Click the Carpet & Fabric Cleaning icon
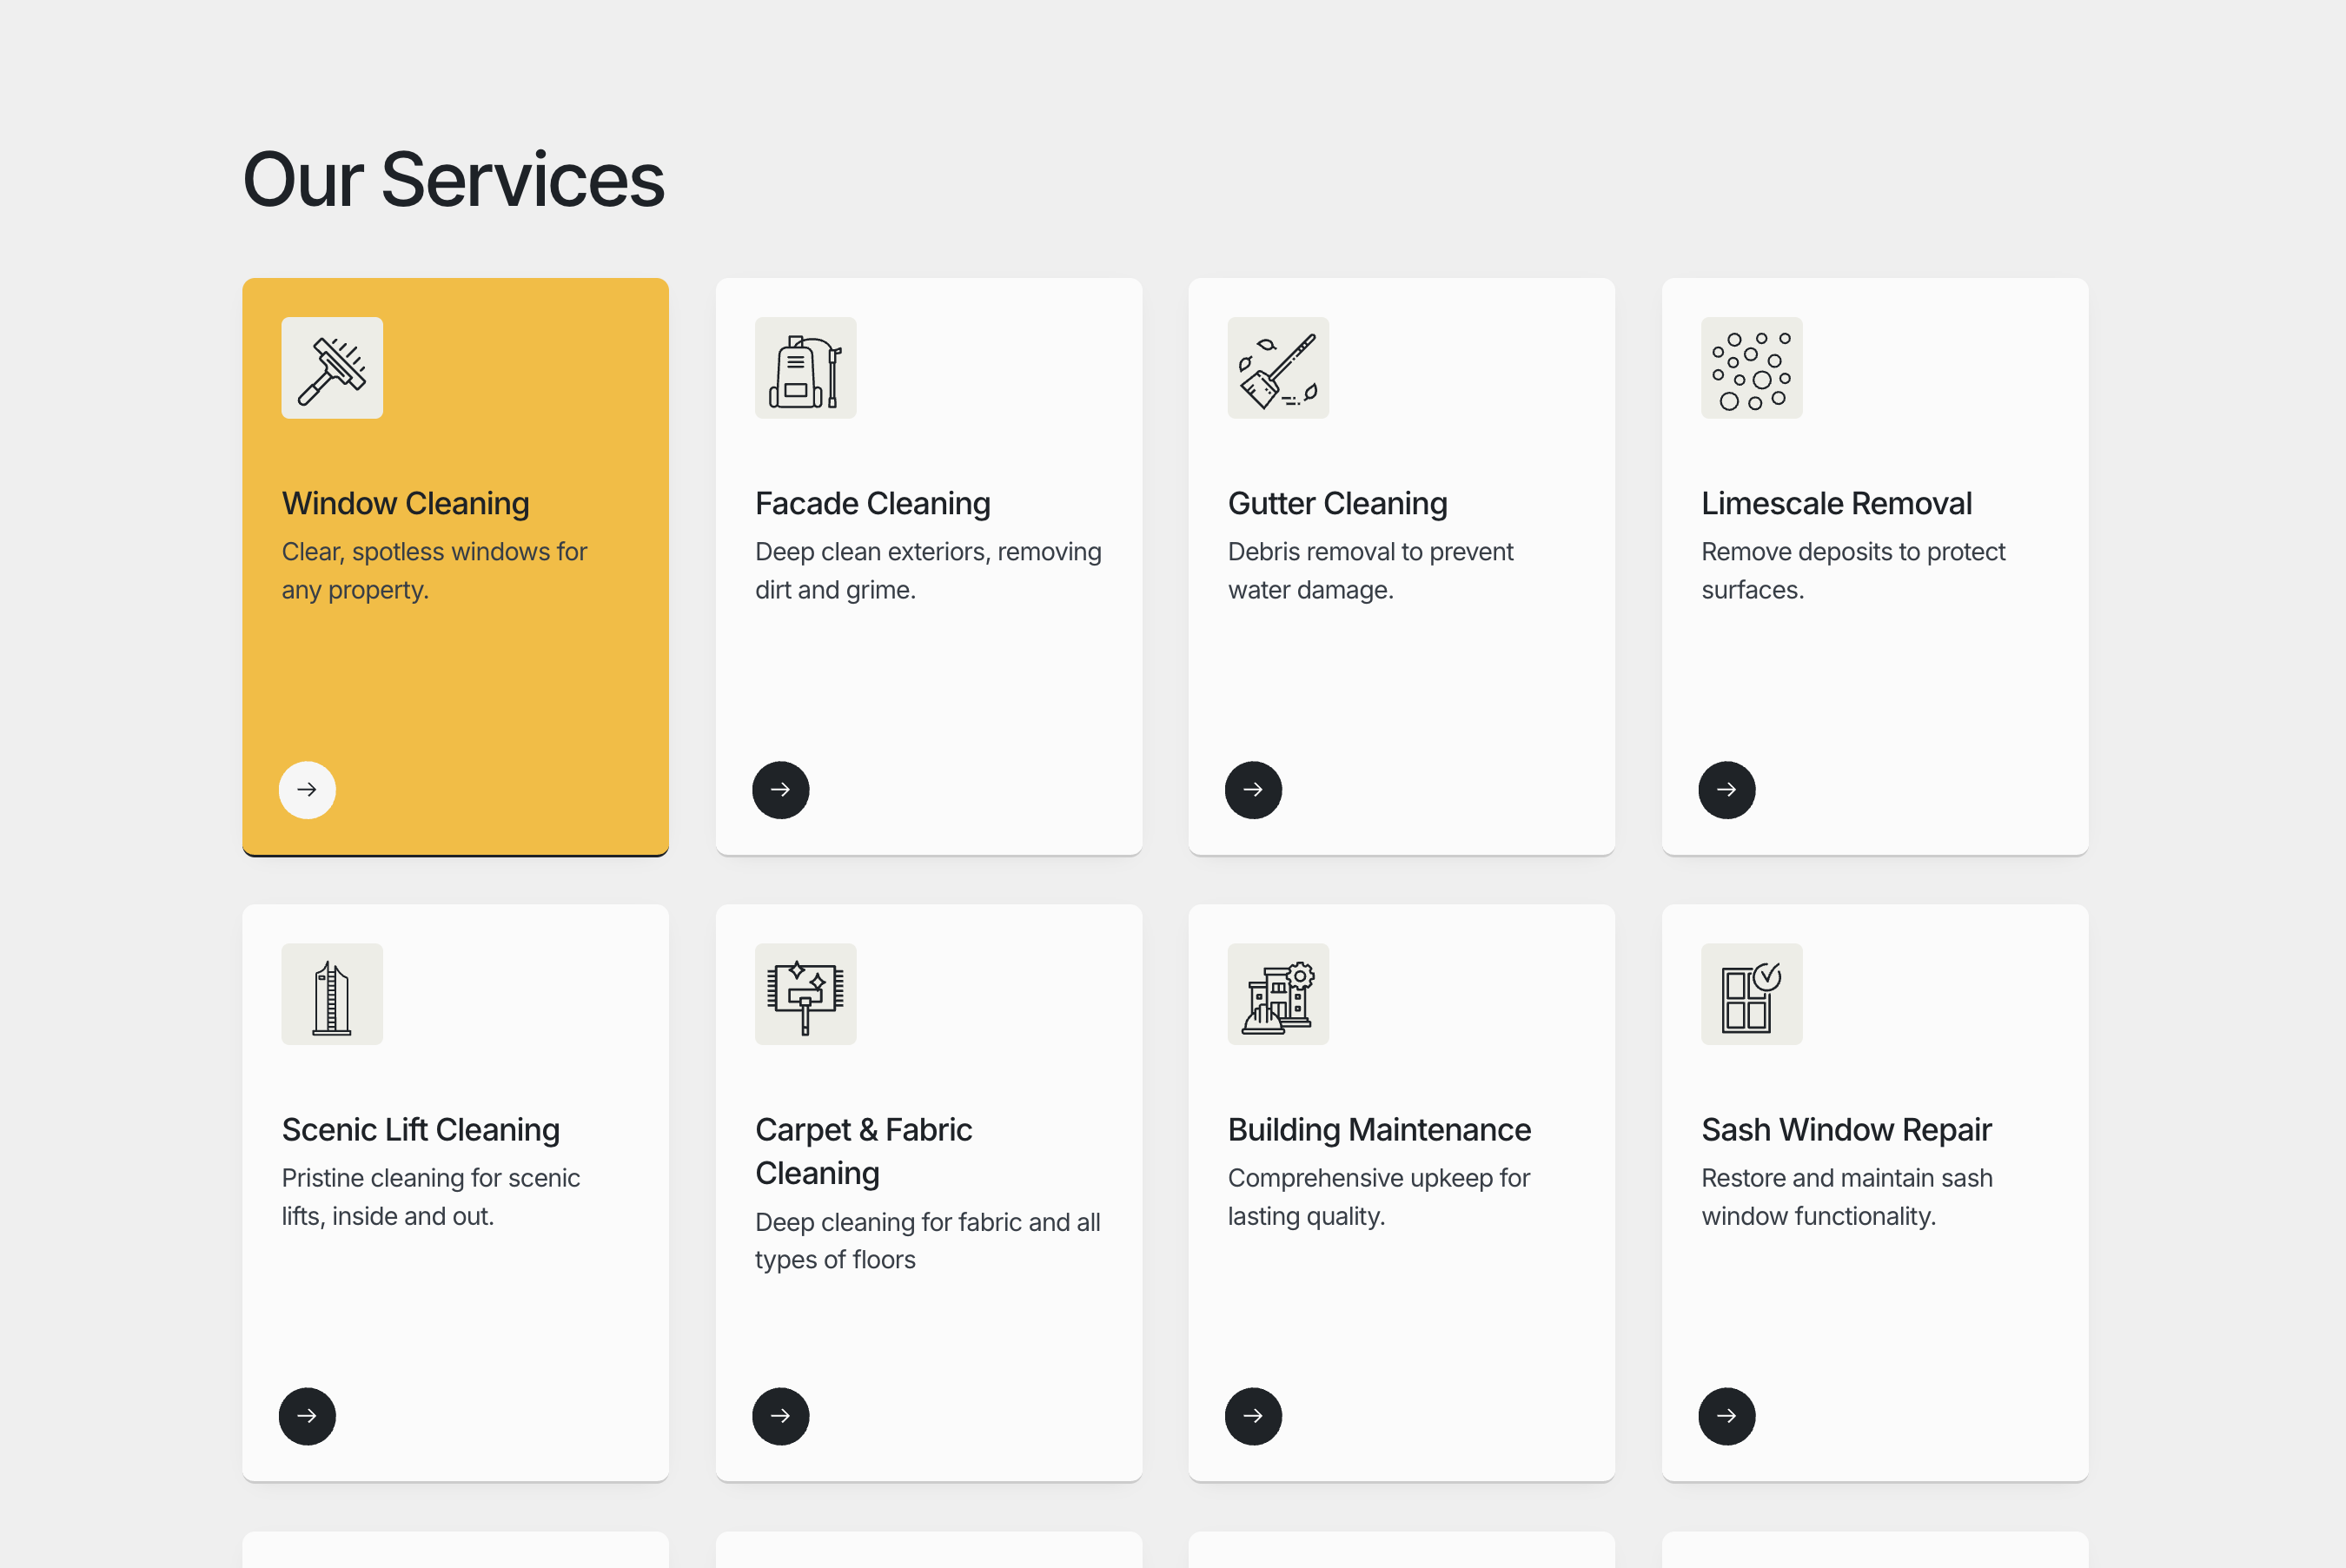 (x=805, y=994)
